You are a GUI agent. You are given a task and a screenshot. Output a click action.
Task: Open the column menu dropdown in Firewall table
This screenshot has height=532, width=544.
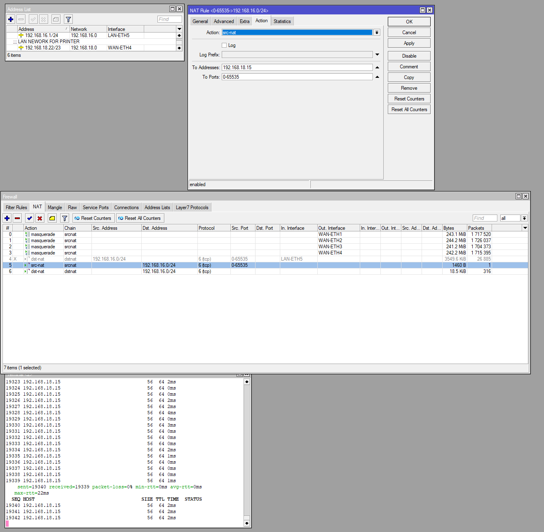525,228
